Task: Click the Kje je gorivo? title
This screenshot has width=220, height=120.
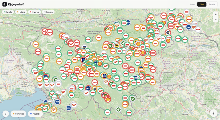Action: tap(16, 4)
